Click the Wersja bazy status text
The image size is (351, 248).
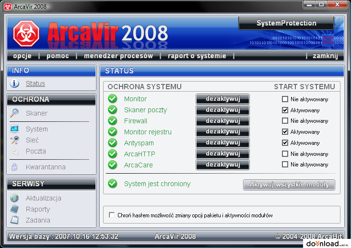pos(64,236)
